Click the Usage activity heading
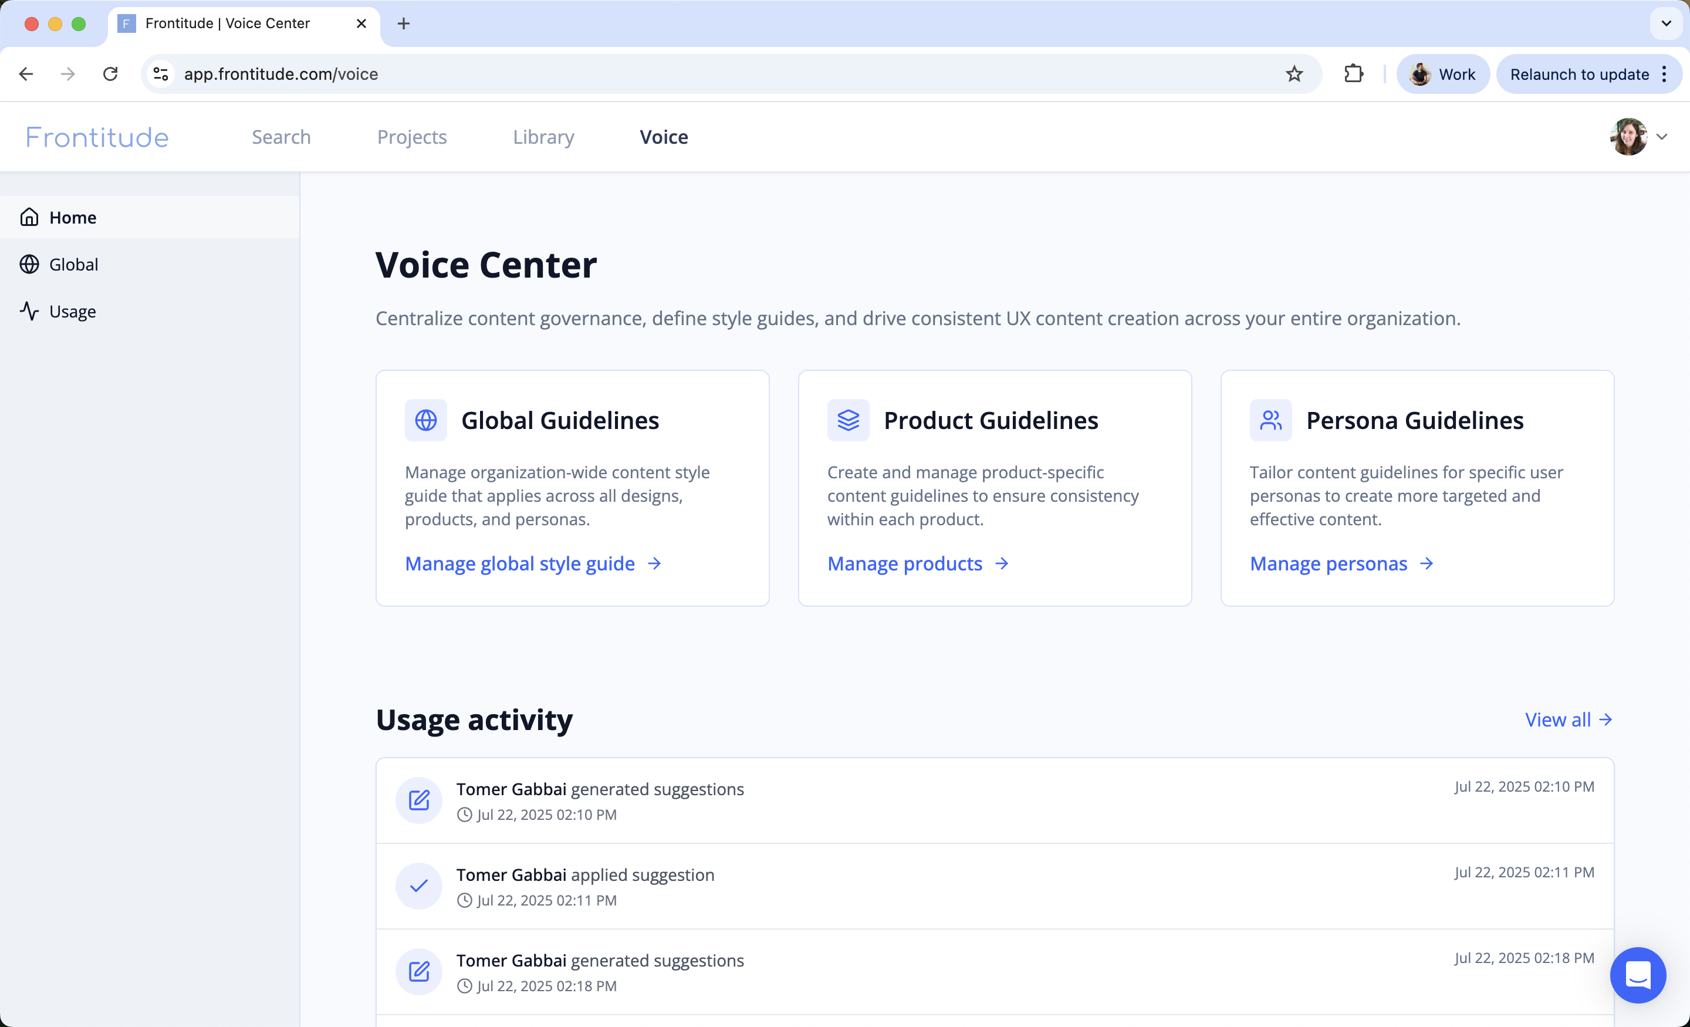Image resolution: width=1690 pixels, height=1027 pixels. pos(474,719)
